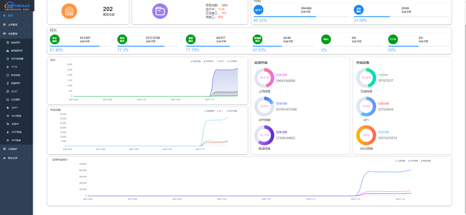Toggle 无线终端 series in 终端设备 chart legend
Image resolution: width=466 pixels, height=215 pixels.
coord(209,111)
